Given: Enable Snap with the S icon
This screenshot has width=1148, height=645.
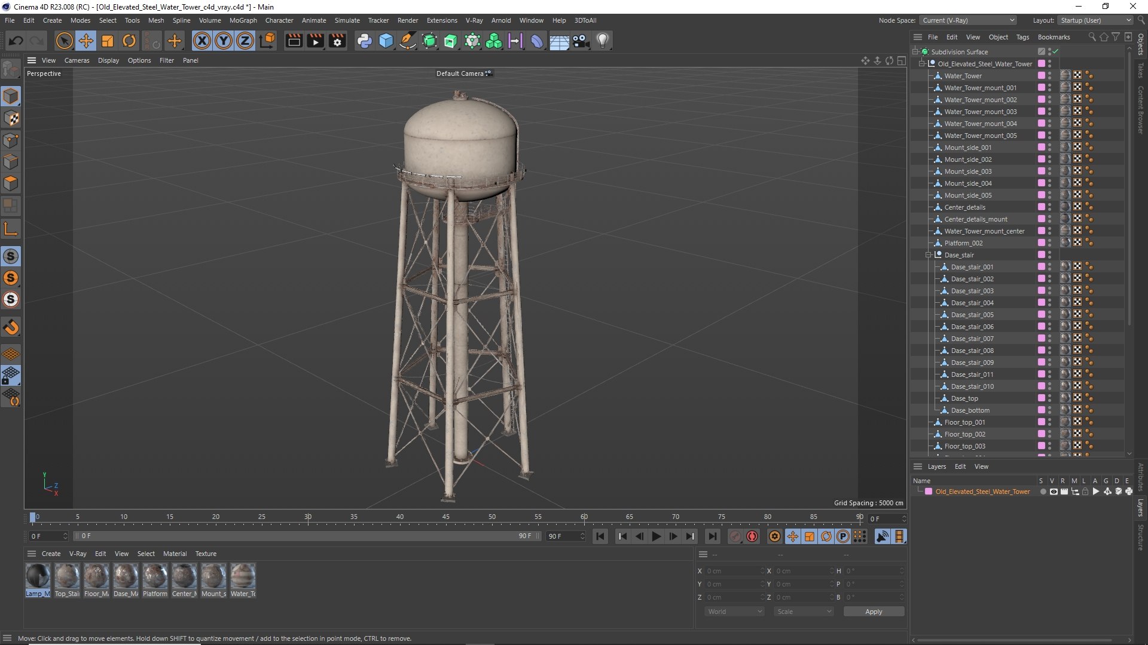Looking at the screenshot, I should pos(11,256).
